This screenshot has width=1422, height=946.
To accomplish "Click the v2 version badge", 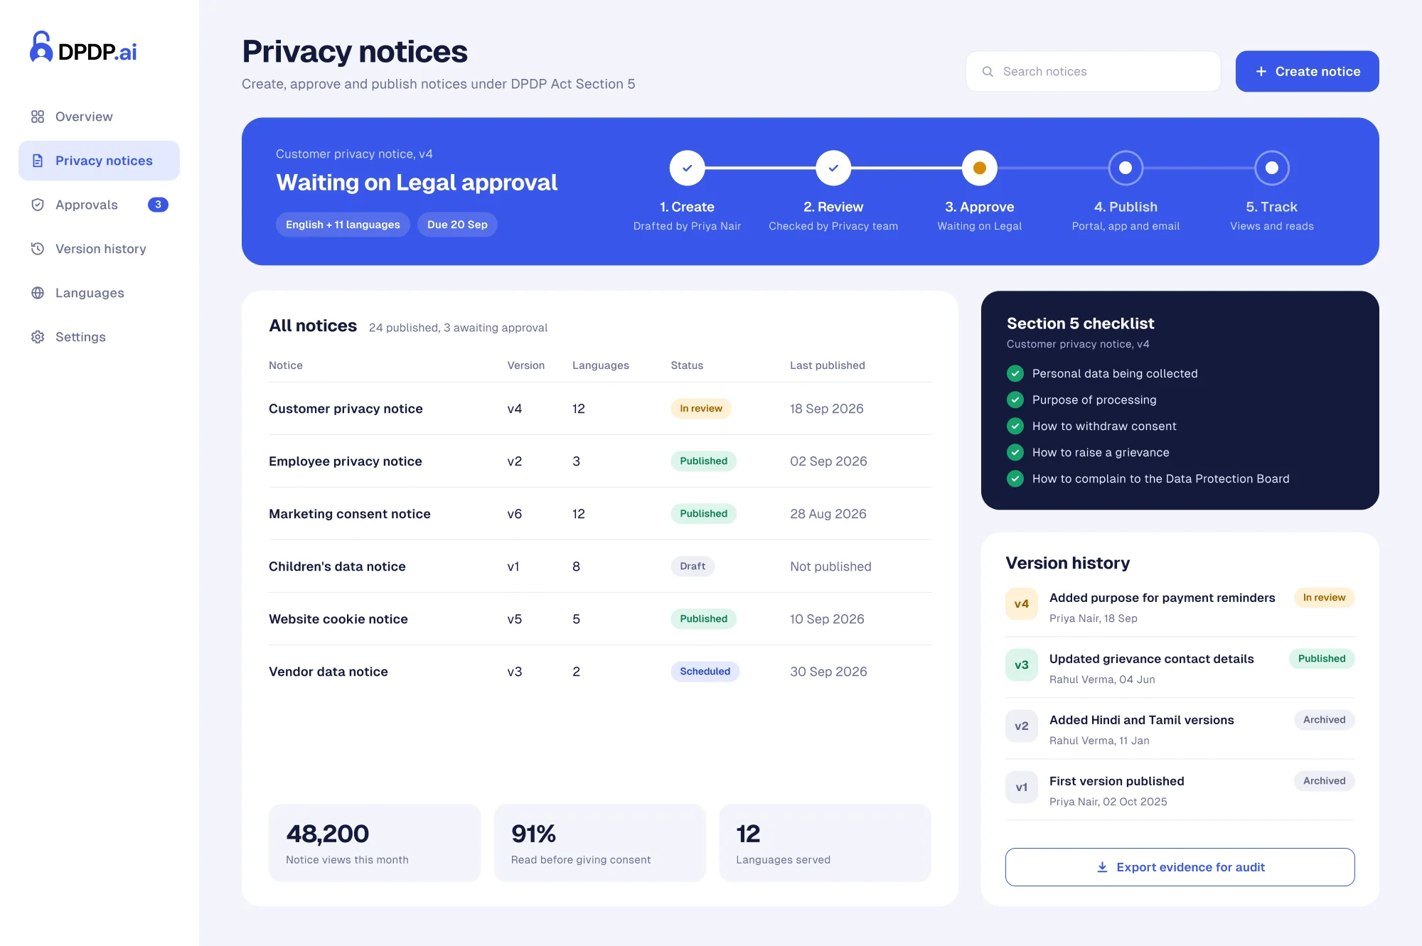I will coord(1022,726).
